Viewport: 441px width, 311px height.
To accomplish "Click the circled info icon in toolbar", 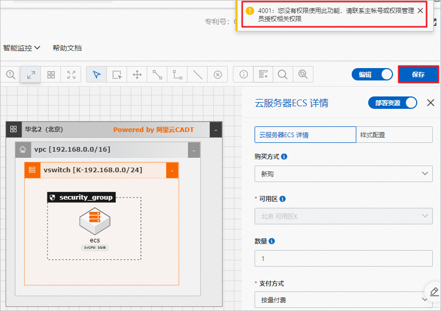I will click(x=244, y=74).
